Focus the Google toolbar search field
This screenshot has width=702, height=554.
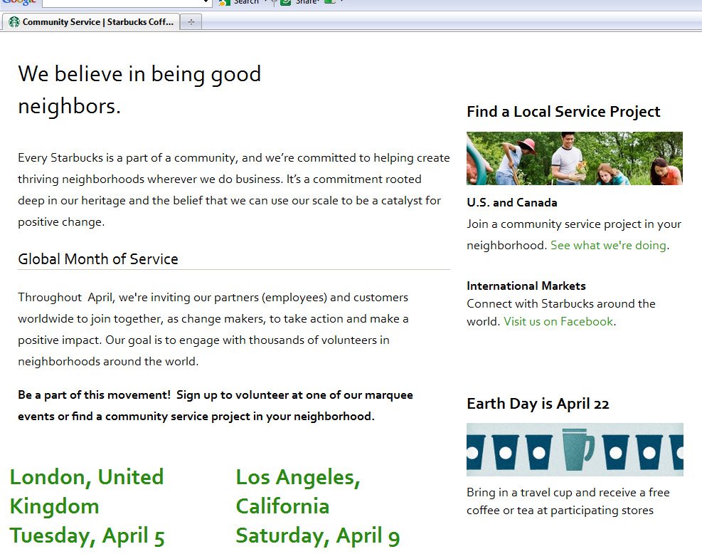[x=127, y=2]
